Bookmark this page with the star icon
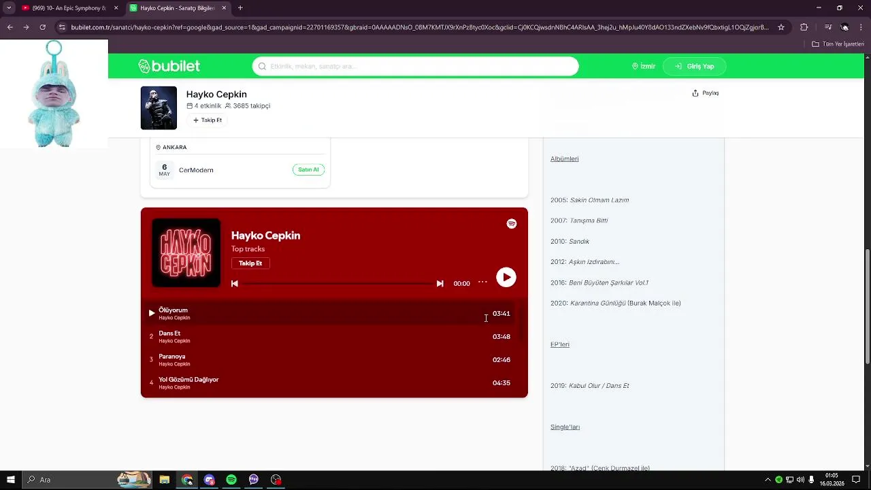This screenshot has width=871, height=490. point(781,27)
